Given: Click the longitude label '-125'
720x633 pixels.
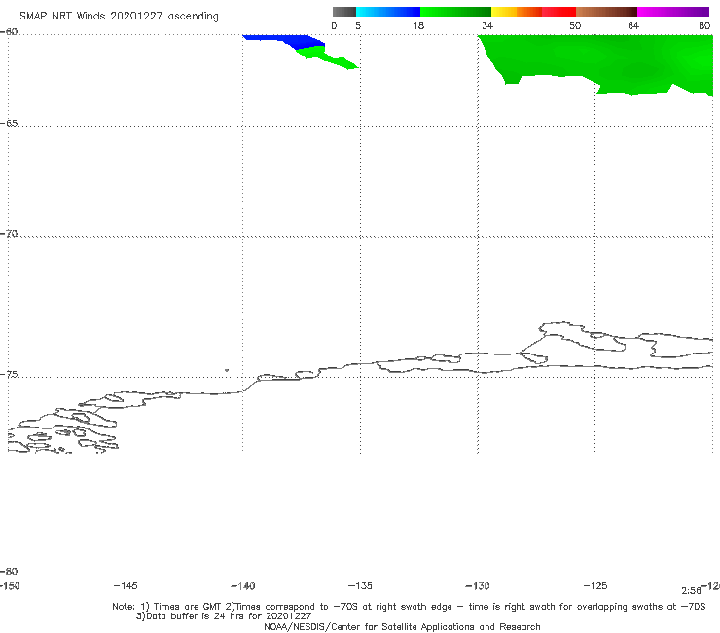Looking at the screenshot, I should tap(595, 586).
